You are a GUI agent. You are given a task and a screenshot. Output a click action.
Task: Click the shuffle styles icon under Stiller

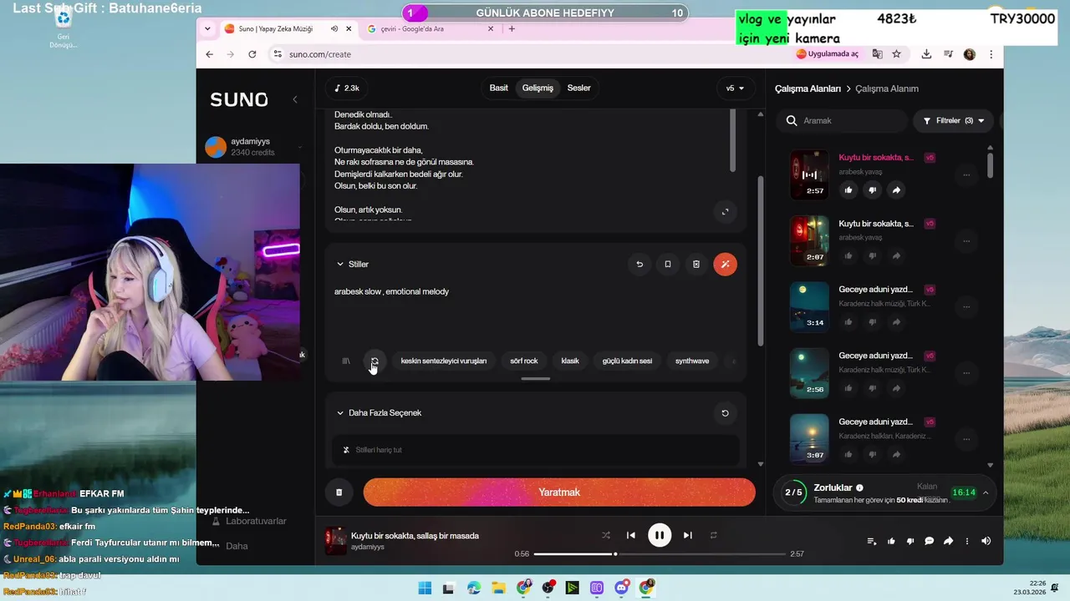click(374, 361)
